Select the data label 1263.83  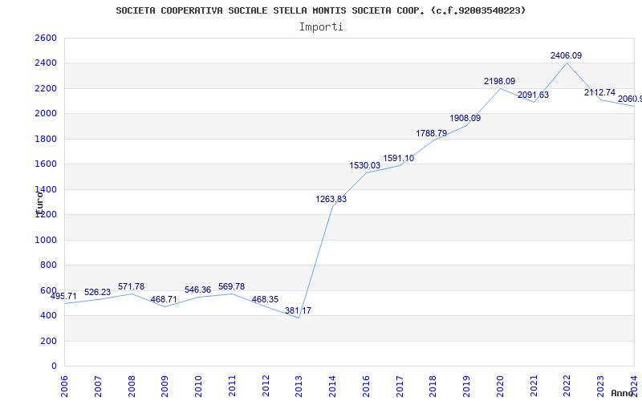331,199
